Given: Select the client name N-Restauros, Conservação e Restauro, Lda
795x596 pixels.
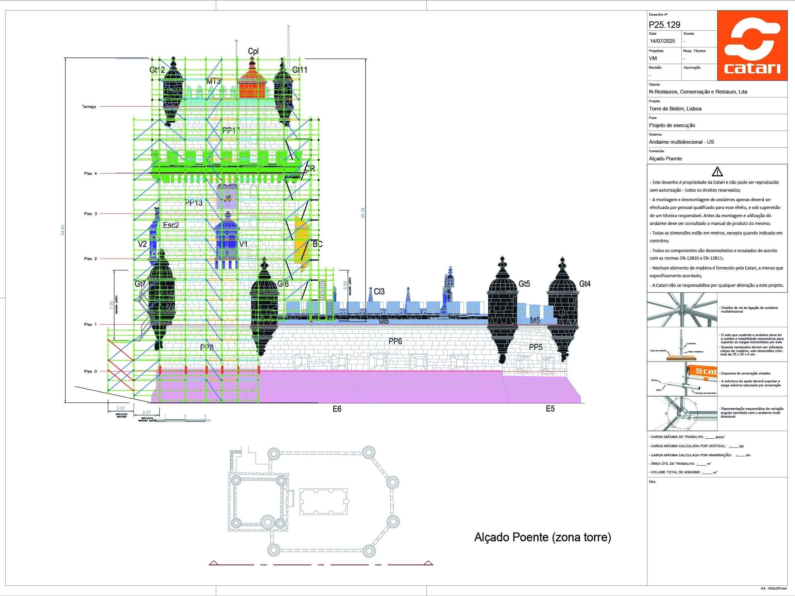Looking at the screenshot, I should pos(698,92).
